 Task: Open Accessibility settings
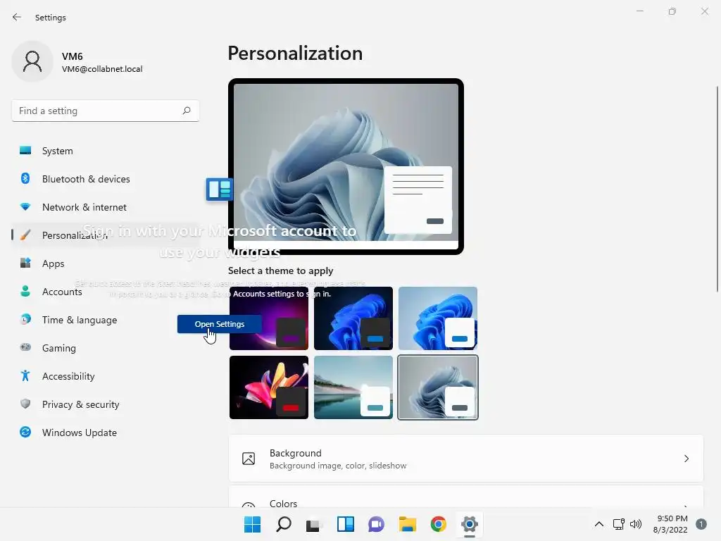pyautogui.click(x=106, y=376)
